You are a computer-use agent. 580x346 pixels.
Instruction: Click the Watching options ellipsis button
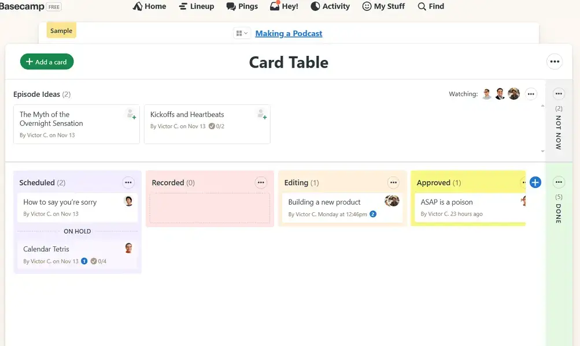(531, 94)
